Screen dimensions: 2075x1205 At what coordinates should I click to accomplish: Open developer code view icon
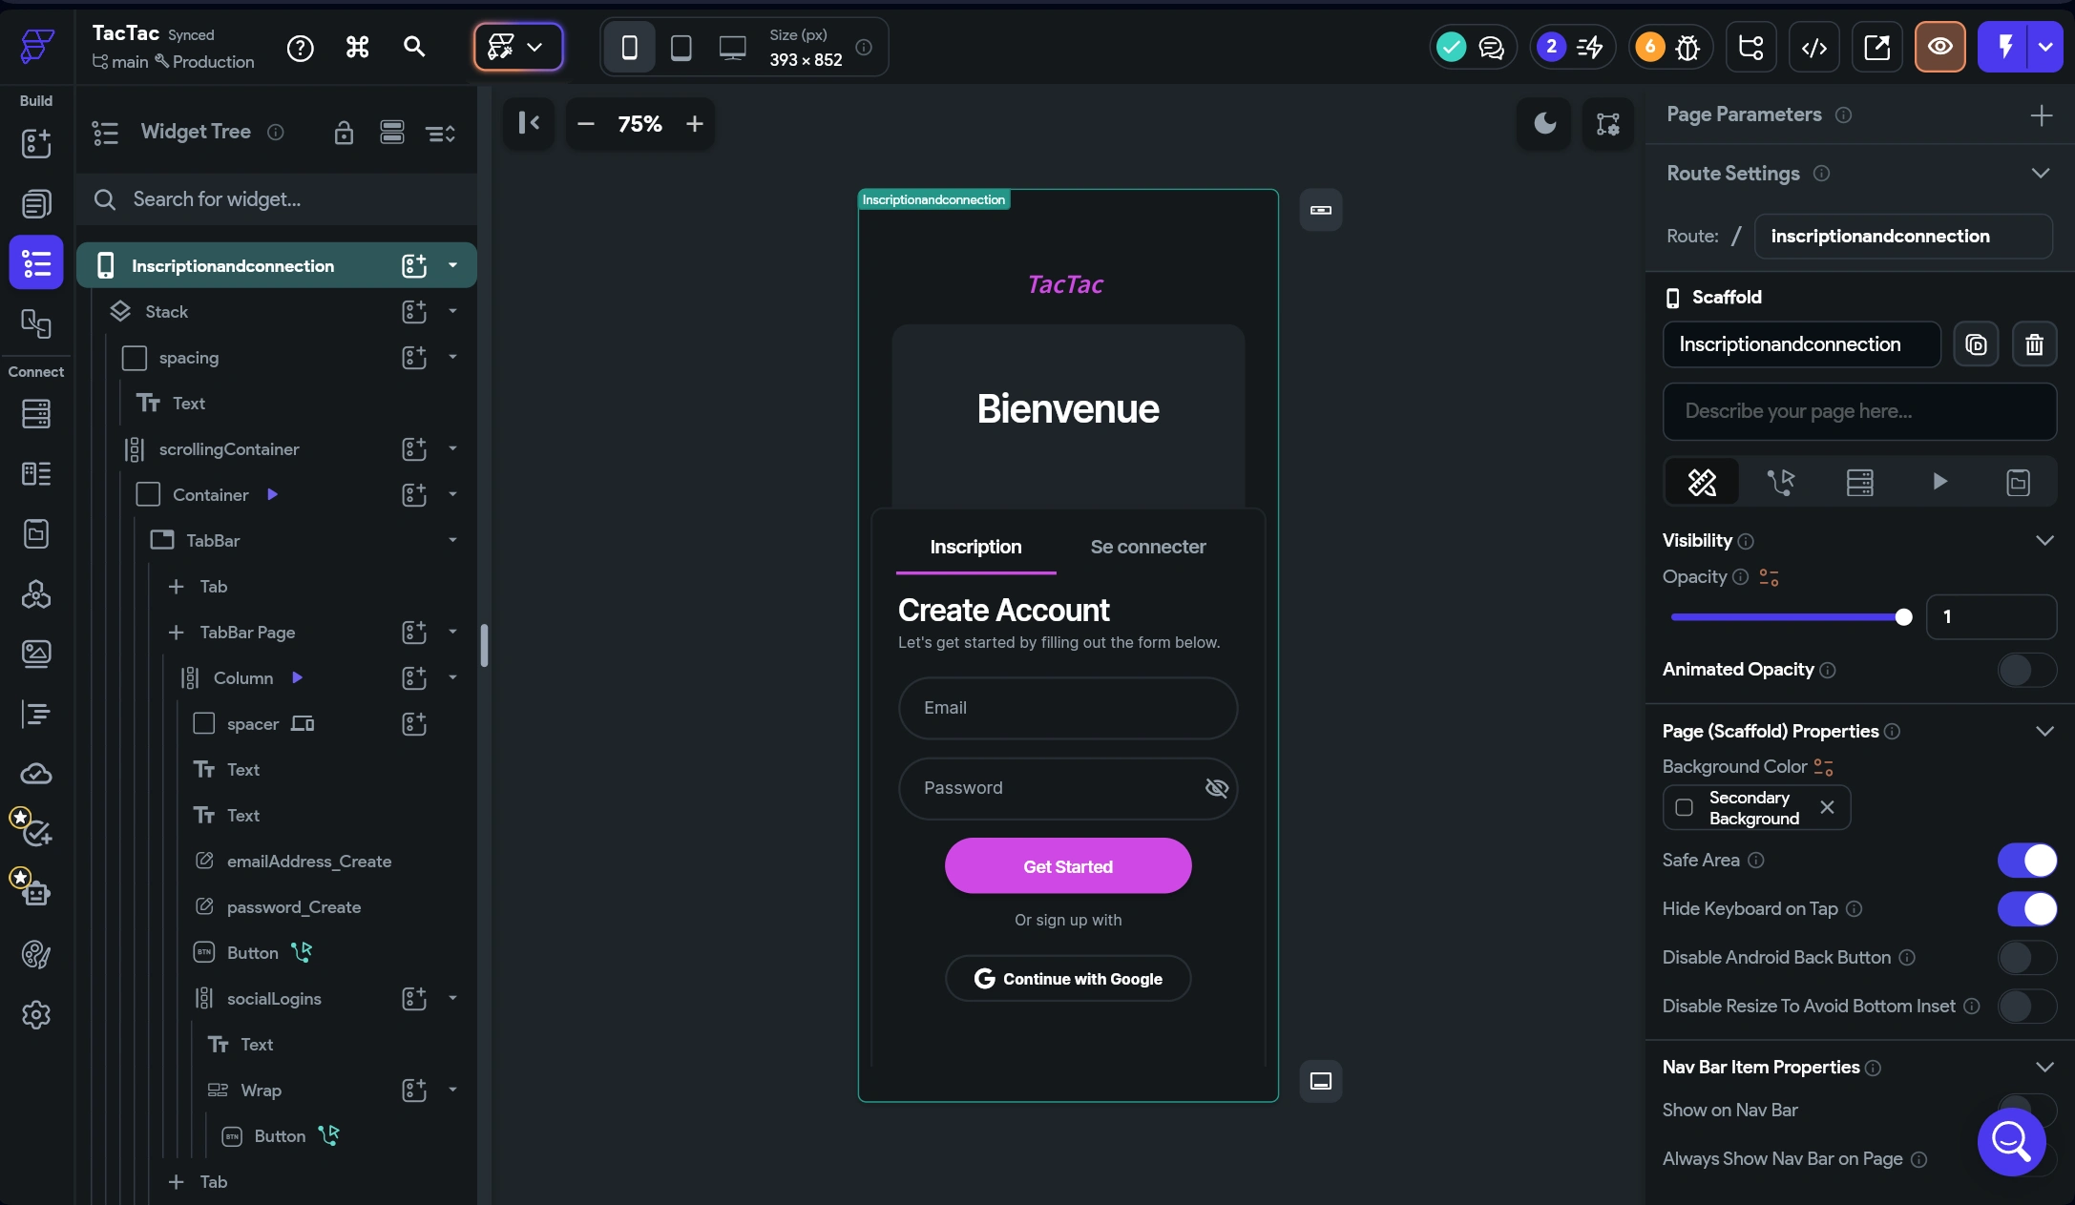(x=1813, y=47)
